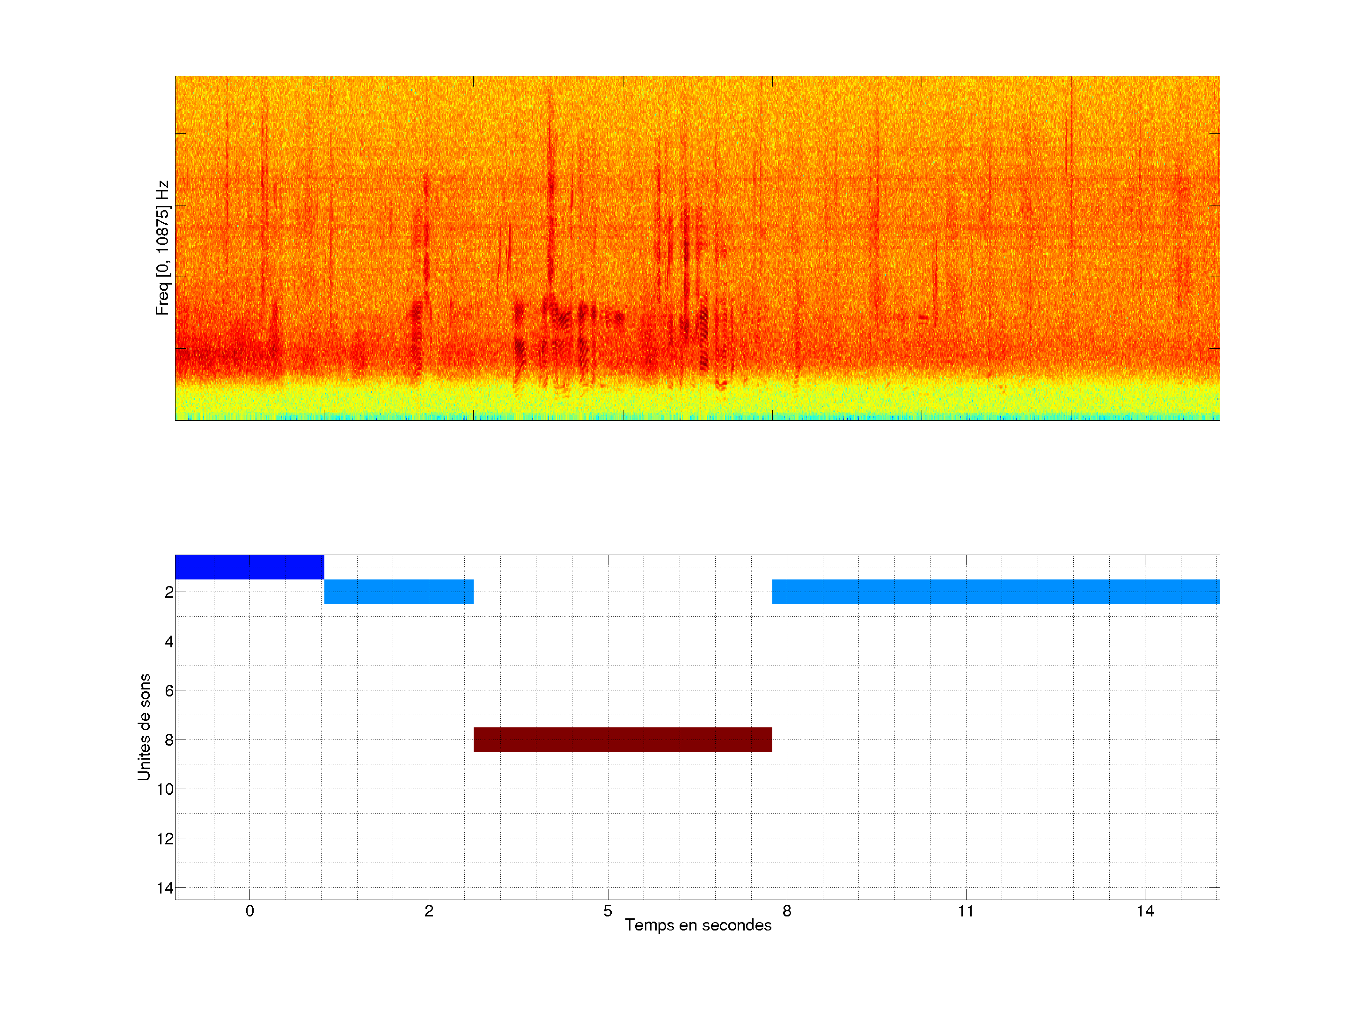Click the y-axis tick label 10
1348x1011 pixels.
pos(165,789)
